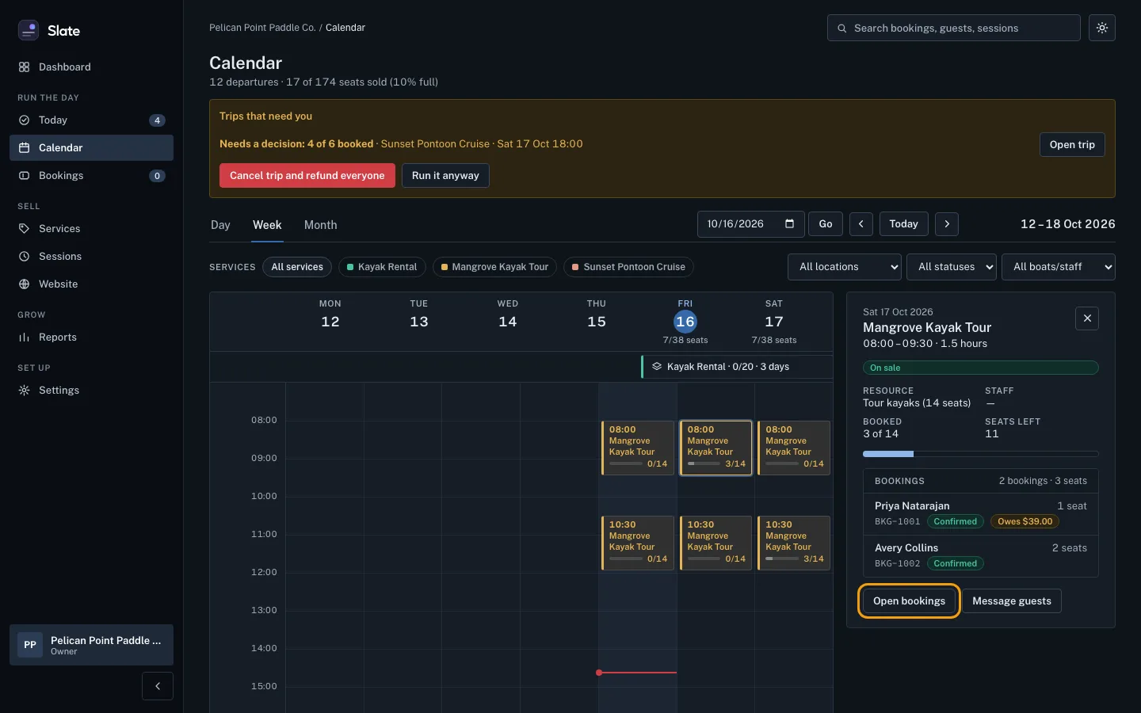Viewport: 1141px width, 713px height.
Task: Switch to the Day view tab
Action: tap(220, 225)
